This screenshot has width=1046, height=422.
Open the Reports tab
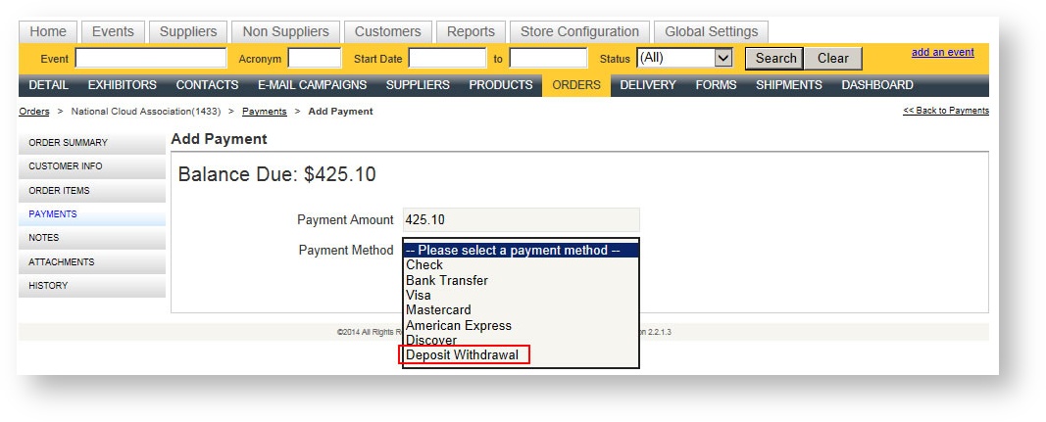(x=471, y=31)
